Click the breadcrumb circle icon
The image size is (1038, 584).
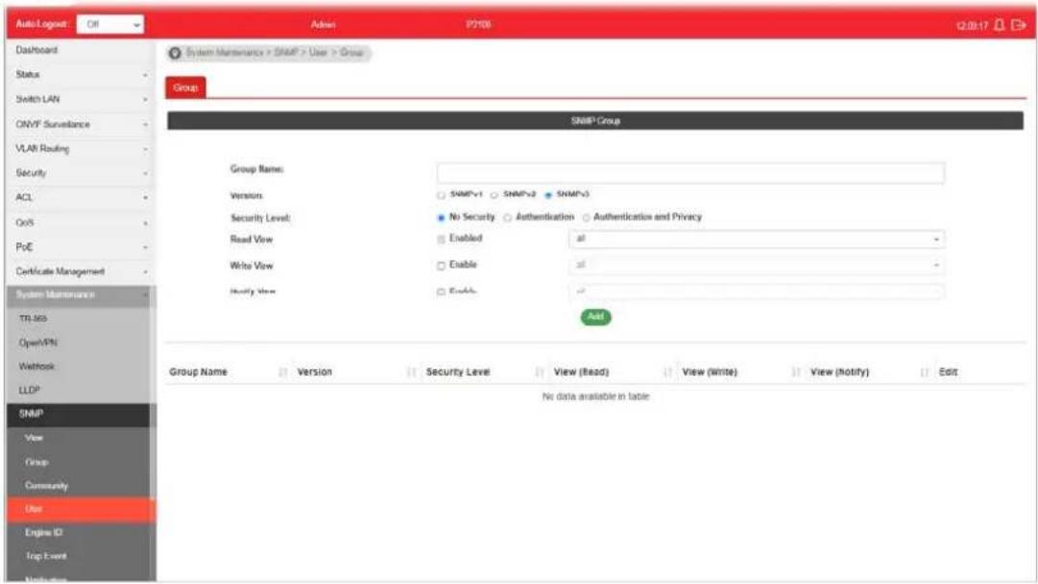(175, 53)
